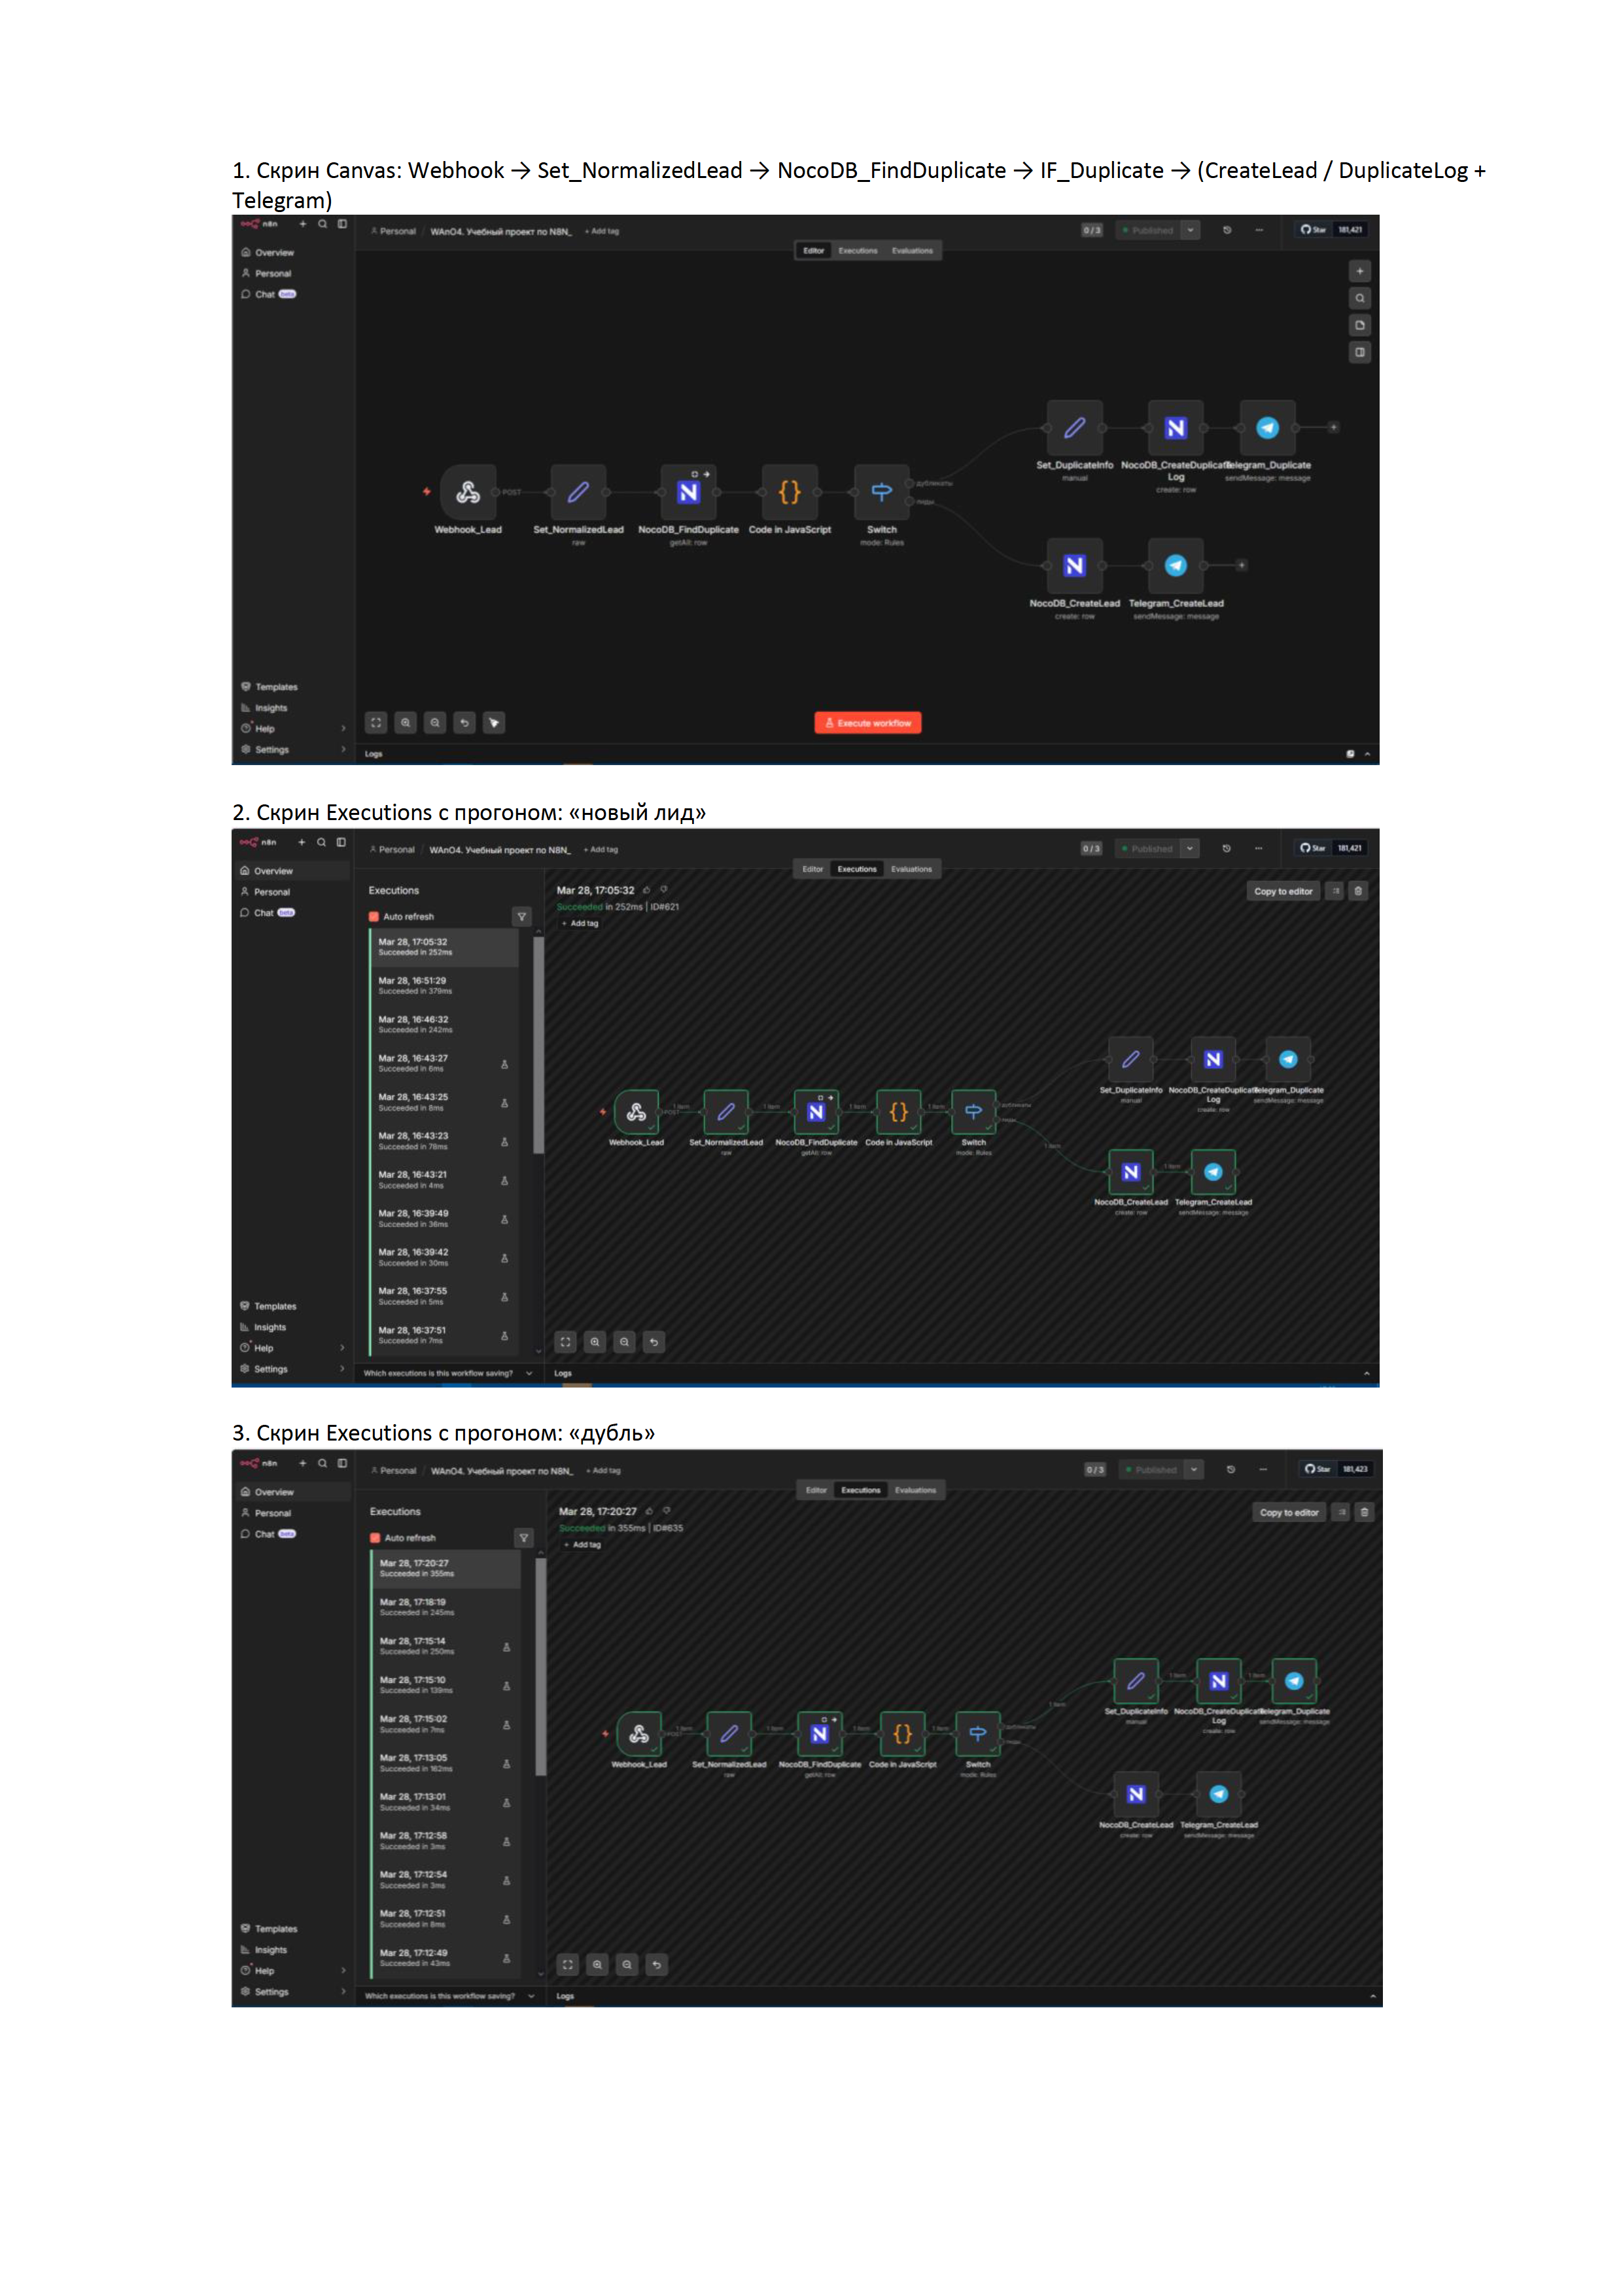Switch to Executions tab in the first Canvas screenshot
The height and width of the screenshot is (2296, 1623).
pyautogui.click(x=858, y=251)
